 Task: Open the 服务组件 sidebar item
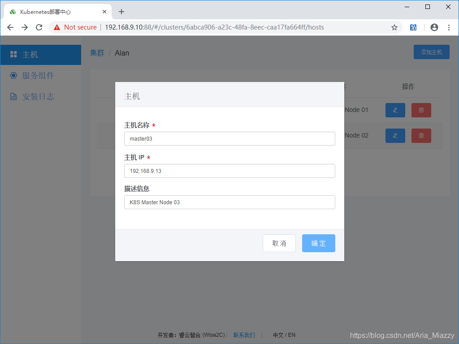[x=41, y=75]
